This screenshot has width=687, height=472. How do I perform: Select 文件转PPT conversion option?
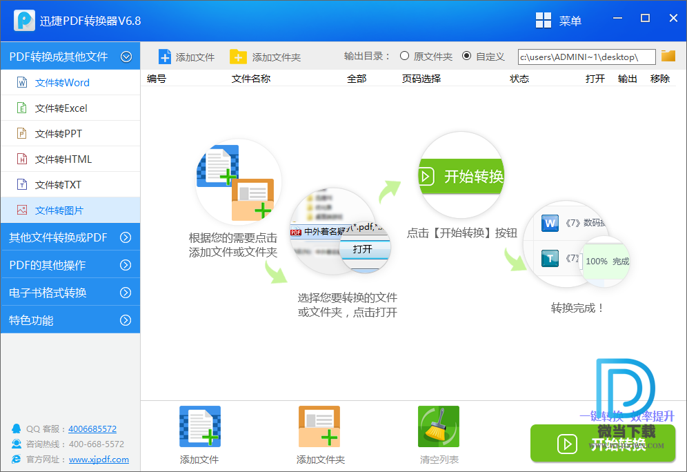(x=70, y=133)
